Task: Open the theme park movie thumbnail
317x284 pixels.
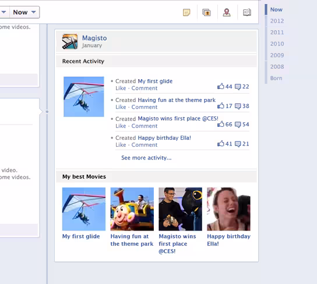Action: pos(132,209)
